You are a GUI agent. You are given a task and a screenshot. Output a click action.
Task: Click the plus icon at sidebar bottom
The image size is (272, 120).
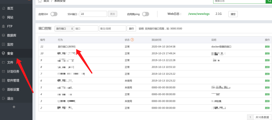(14, 107)
